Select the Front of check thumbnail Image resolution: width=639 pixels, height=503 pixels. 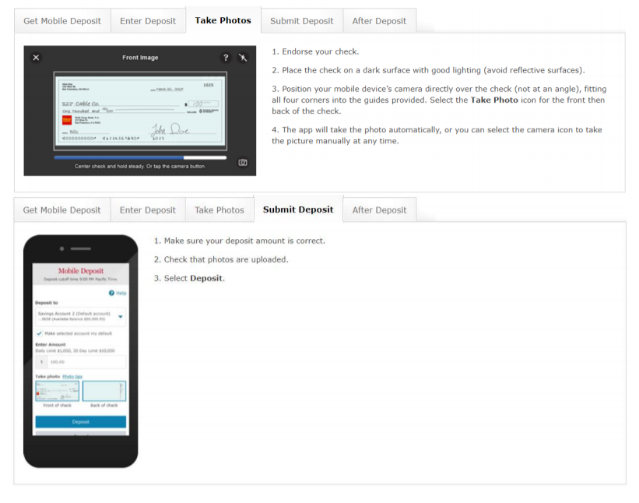tap(57, 391)
